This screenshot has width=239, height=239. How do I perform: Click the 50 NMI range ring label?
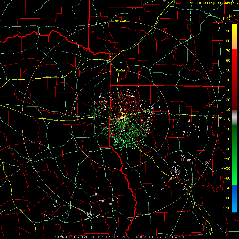coord(120,70)
